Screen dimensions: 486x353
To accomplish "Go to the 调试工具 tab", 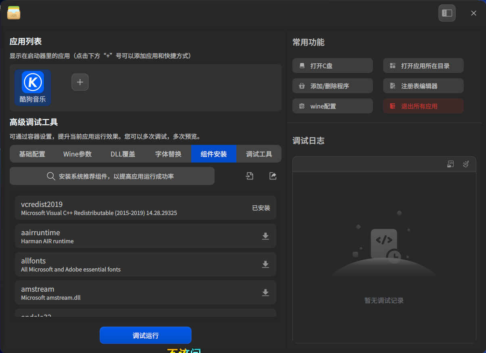I will 259,154.
